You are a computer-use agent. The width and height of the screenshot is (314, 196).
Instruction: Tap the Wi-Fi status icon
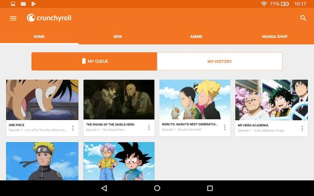[x=264, y=4]
